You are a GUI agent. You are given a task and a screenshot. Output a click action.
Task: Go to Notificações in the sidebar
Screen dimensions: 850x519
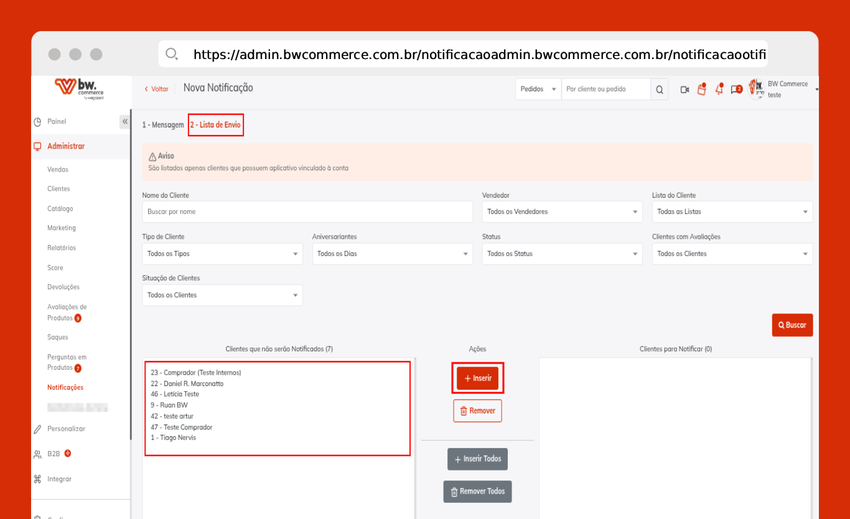[65, 388]
